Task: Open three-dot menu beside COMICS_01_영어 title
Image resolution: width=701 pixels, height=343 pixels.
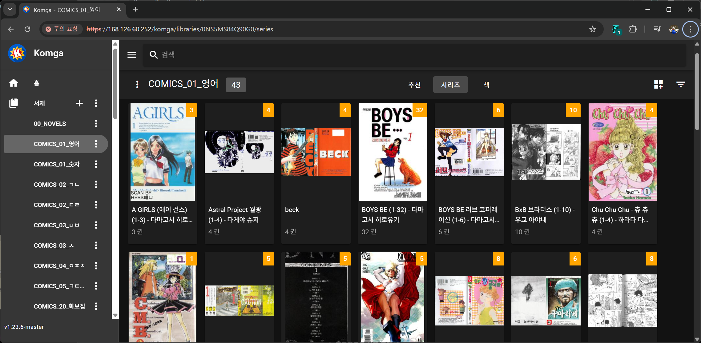Action: (x=137, y=85)
